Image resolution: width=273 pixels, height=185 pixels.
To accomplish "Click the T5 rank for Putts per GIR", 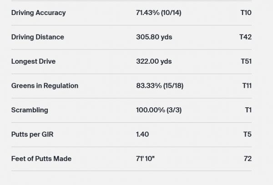I will 247,134.
